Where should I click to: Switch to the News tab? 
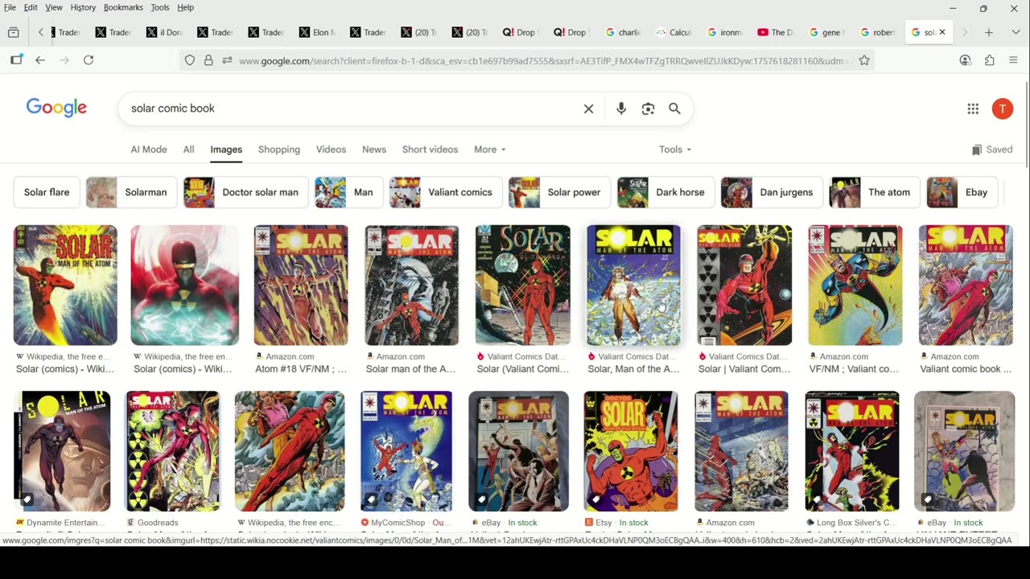pyautogui.click(x=374, y=150)
